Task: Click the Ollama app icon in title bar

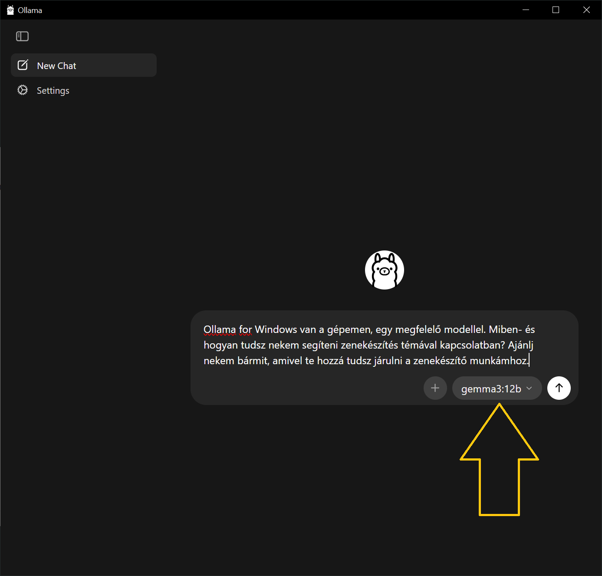Action: click(x=10, y=10)
